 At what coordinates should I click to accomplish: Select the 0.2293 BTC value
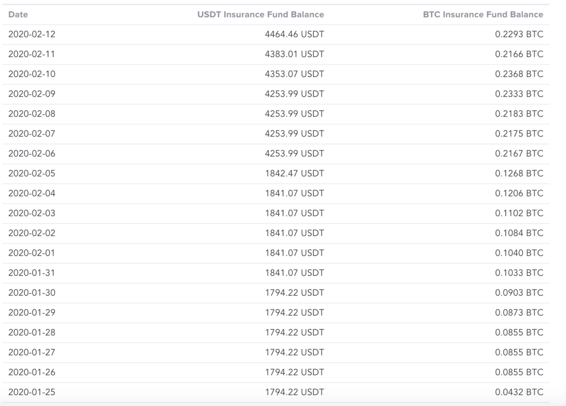pyautogui.click(x=519, y=34)
